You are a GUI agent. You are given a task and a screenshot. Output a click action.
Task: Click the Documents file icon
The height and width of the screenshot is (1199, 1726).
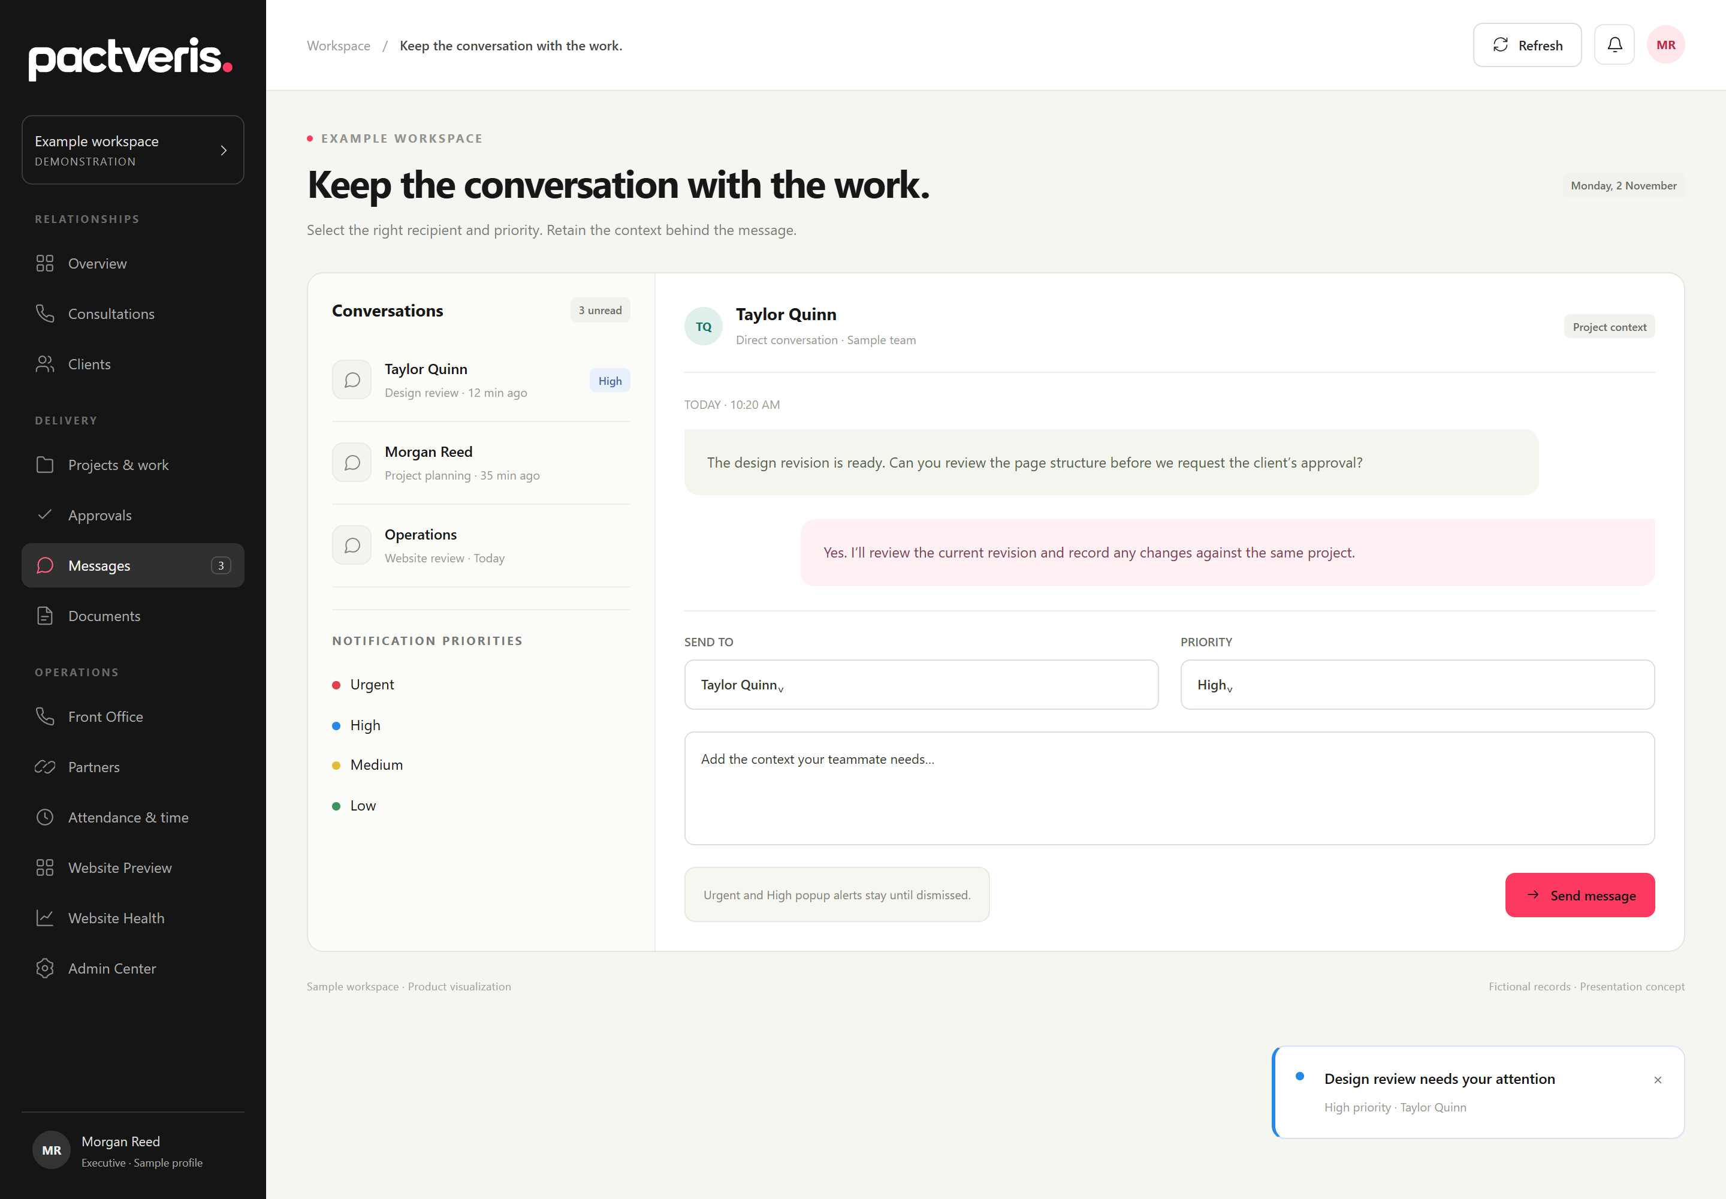[45, 616]
